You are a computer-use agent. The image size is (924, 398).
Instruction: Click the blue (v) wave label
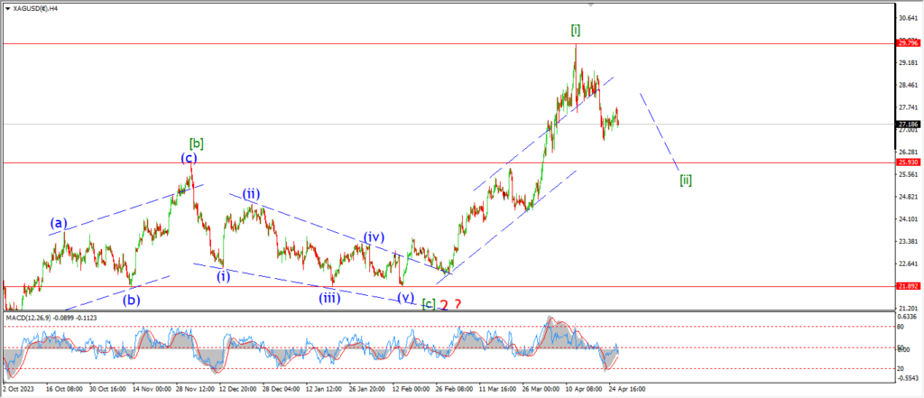pos(405,297)
